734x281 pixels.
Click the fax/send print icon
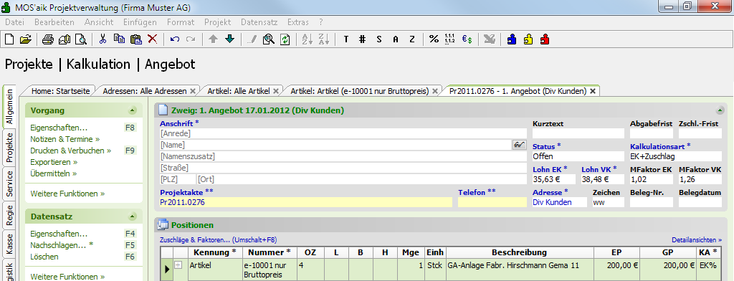pos(65,39)
